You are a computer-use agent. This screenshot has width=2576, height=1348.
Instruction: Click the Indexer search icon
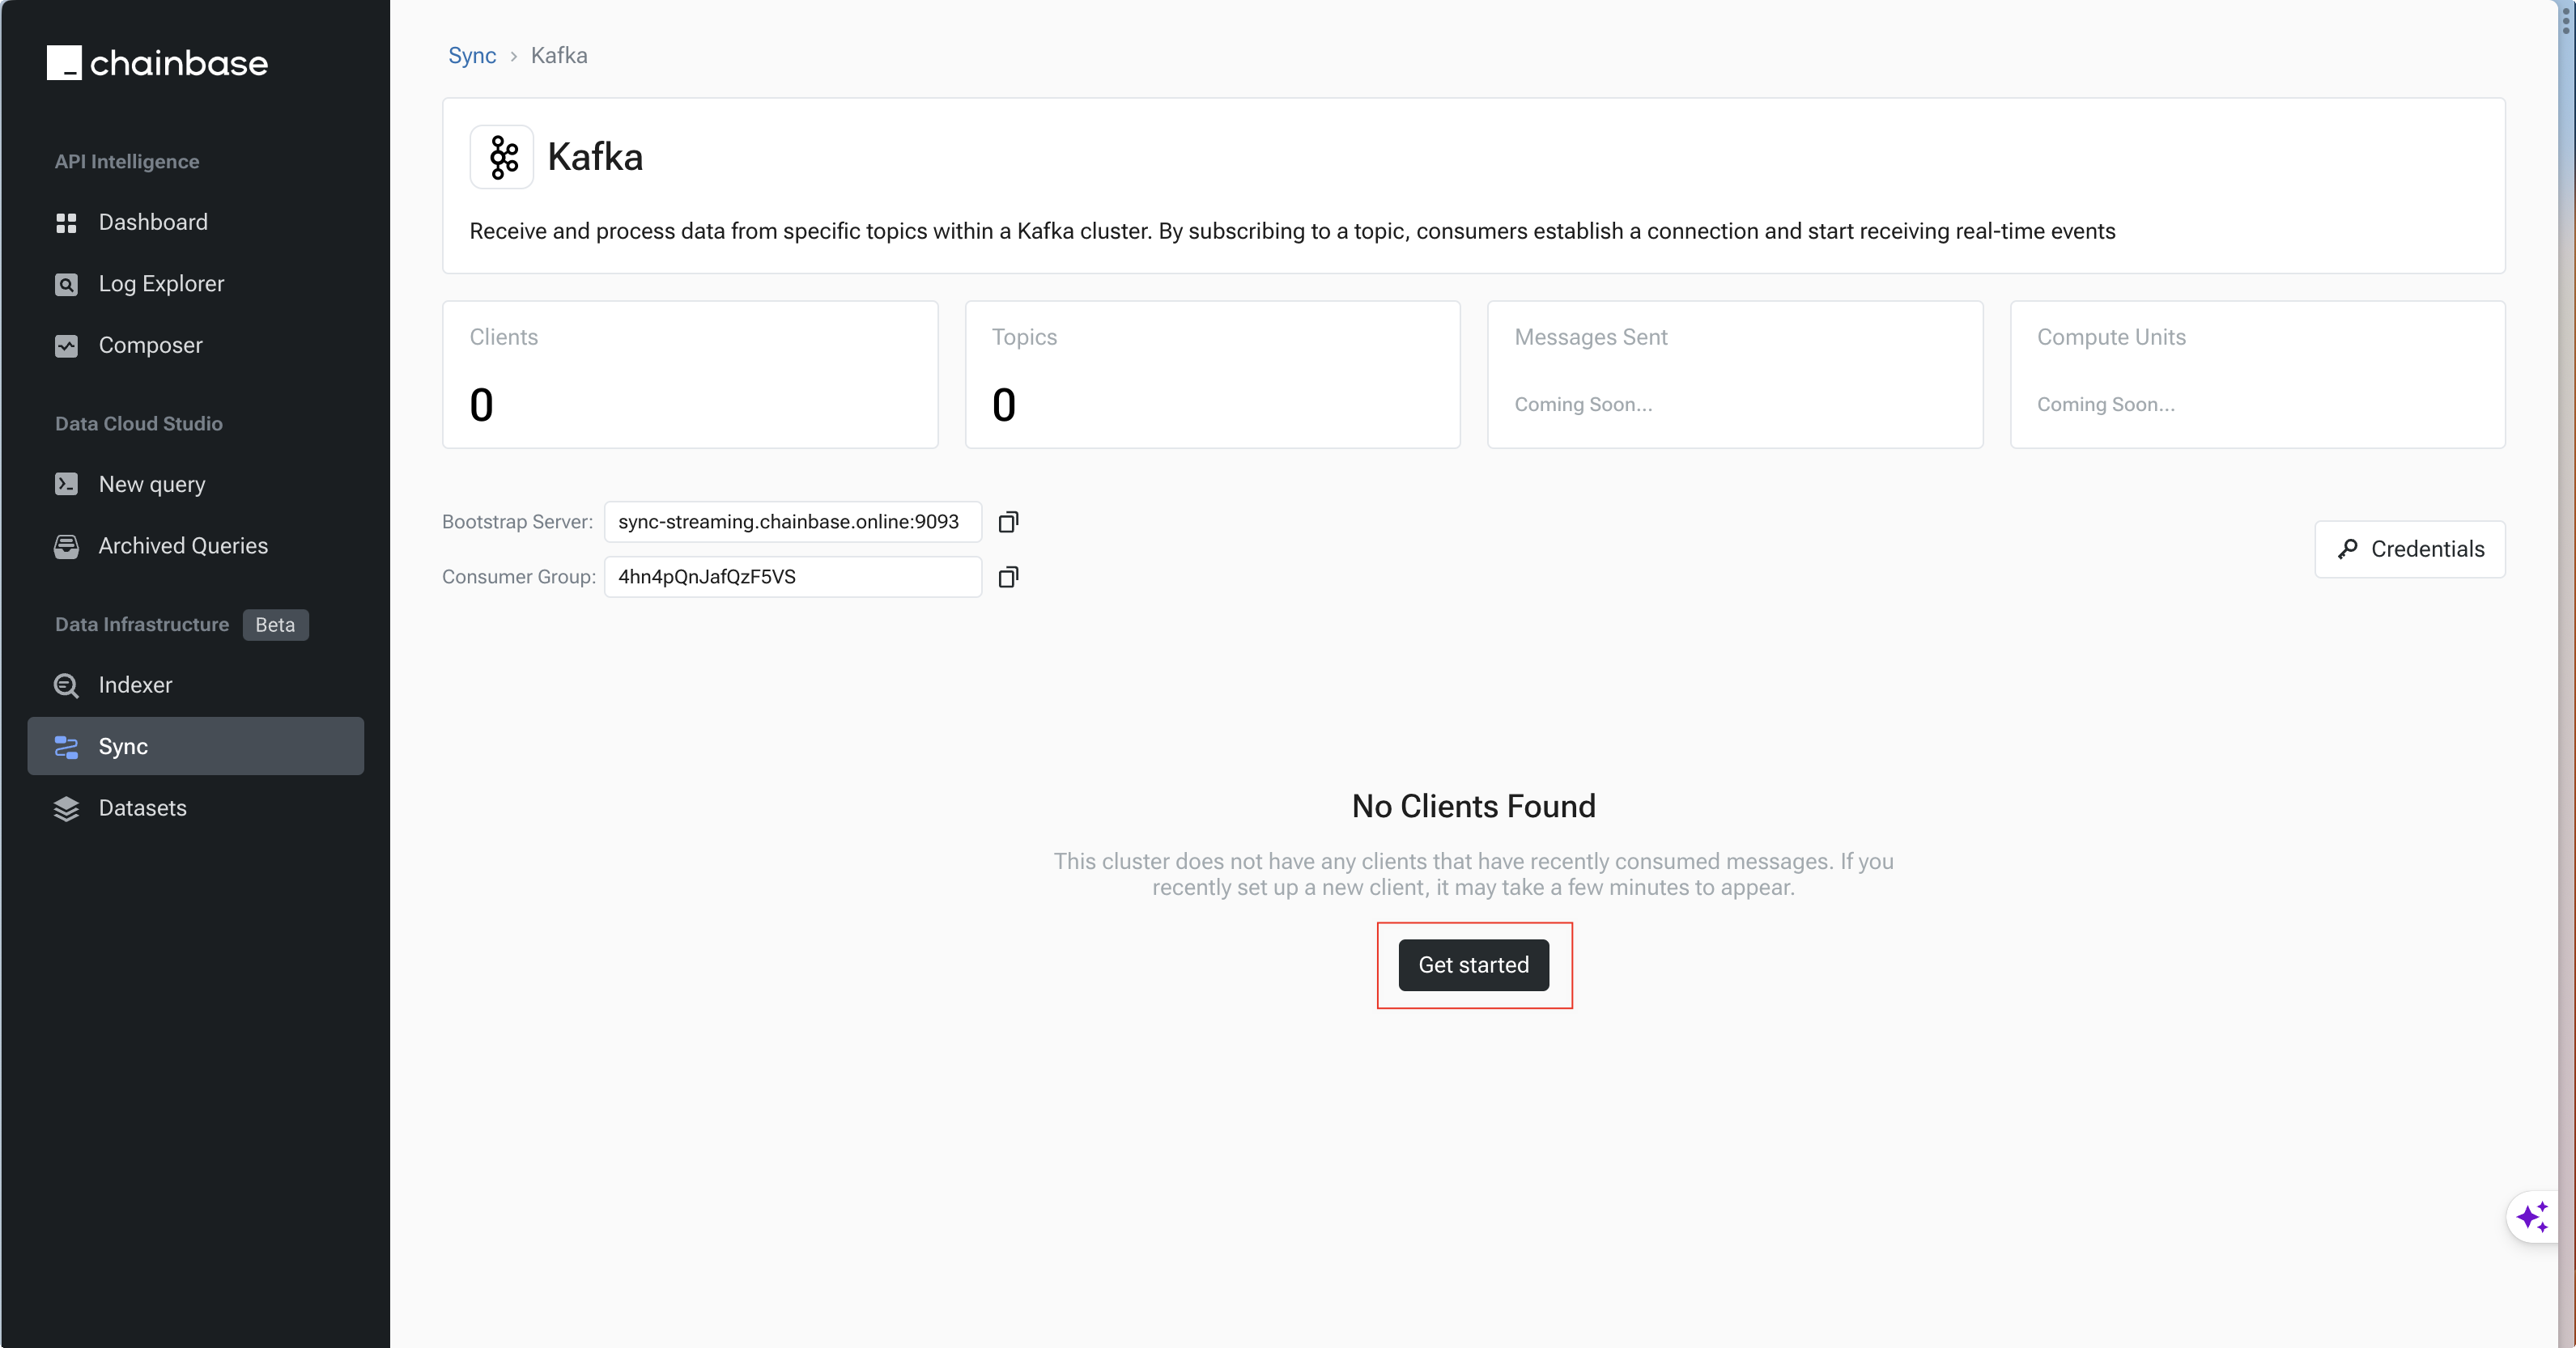coord(66,685)
